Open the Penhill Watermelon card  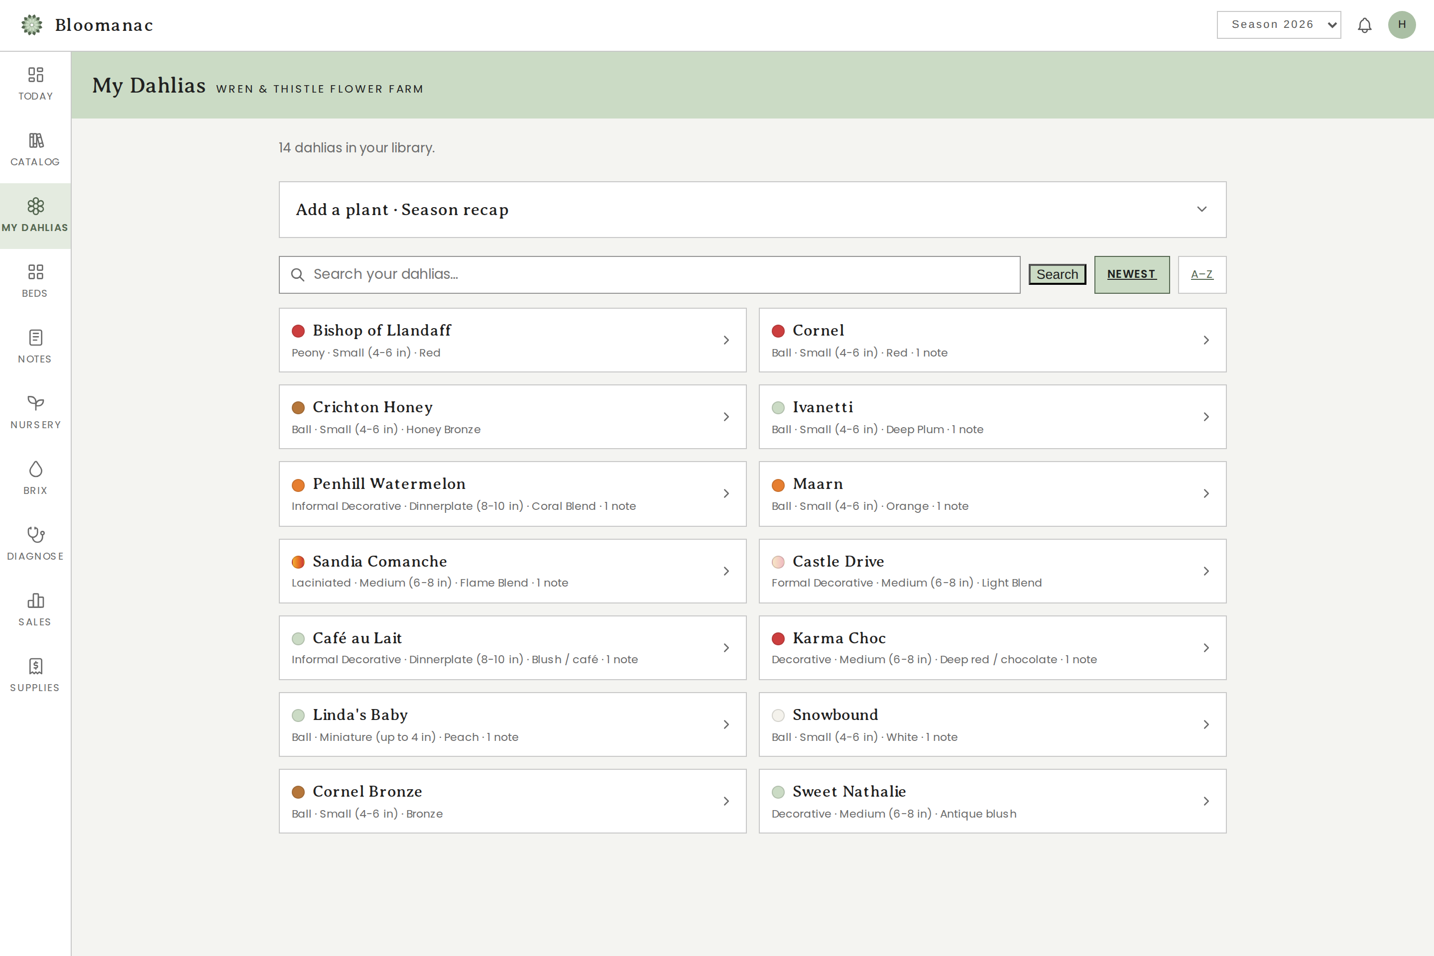pyautogui.click(x=512, y=494)
